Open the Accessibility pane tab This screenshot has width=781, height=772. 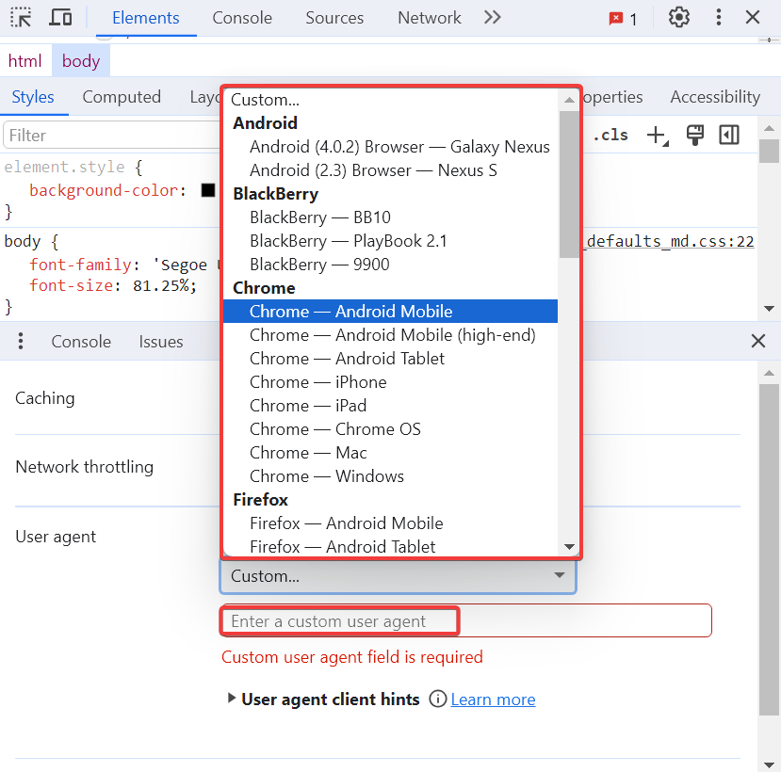[x=715, y=97]
